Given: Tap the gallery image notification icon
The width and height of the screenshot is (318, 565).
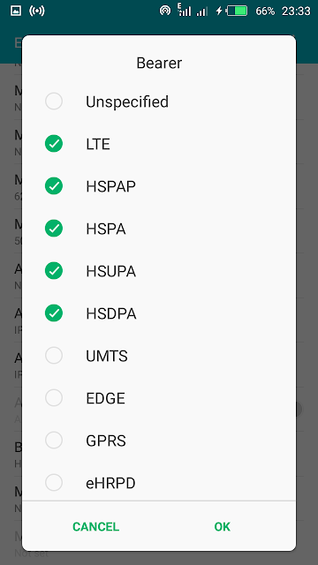Looking at the screenshot, I should coord(16,11).
